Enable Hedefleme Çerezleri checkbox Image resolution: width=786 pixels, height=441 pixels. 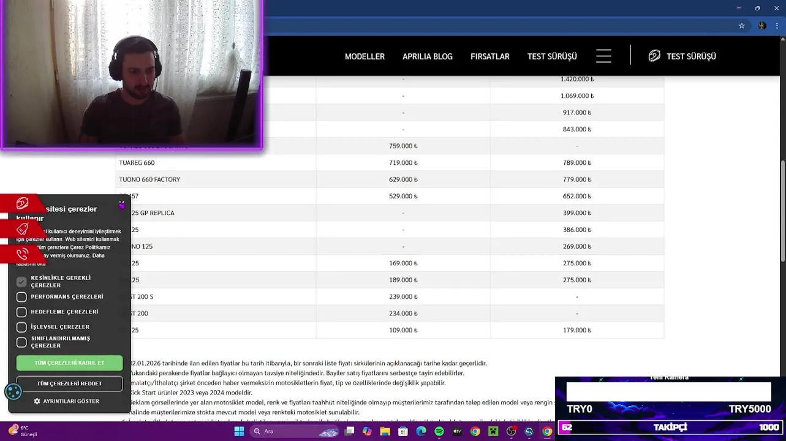click(x=21, y=312)
